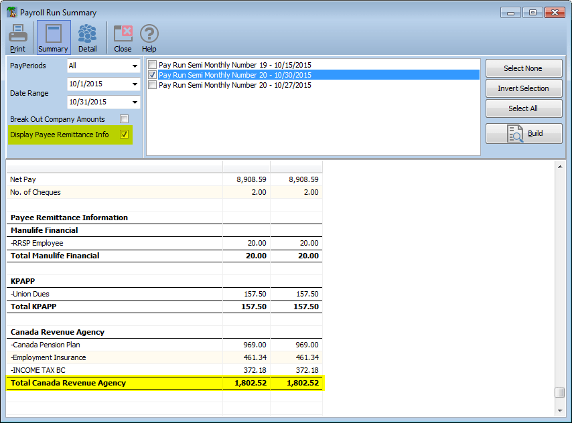Maximize the Payroll Run Summary window
Image resolution: width=572 pixels, height=423 pixels.
point(532,13)
